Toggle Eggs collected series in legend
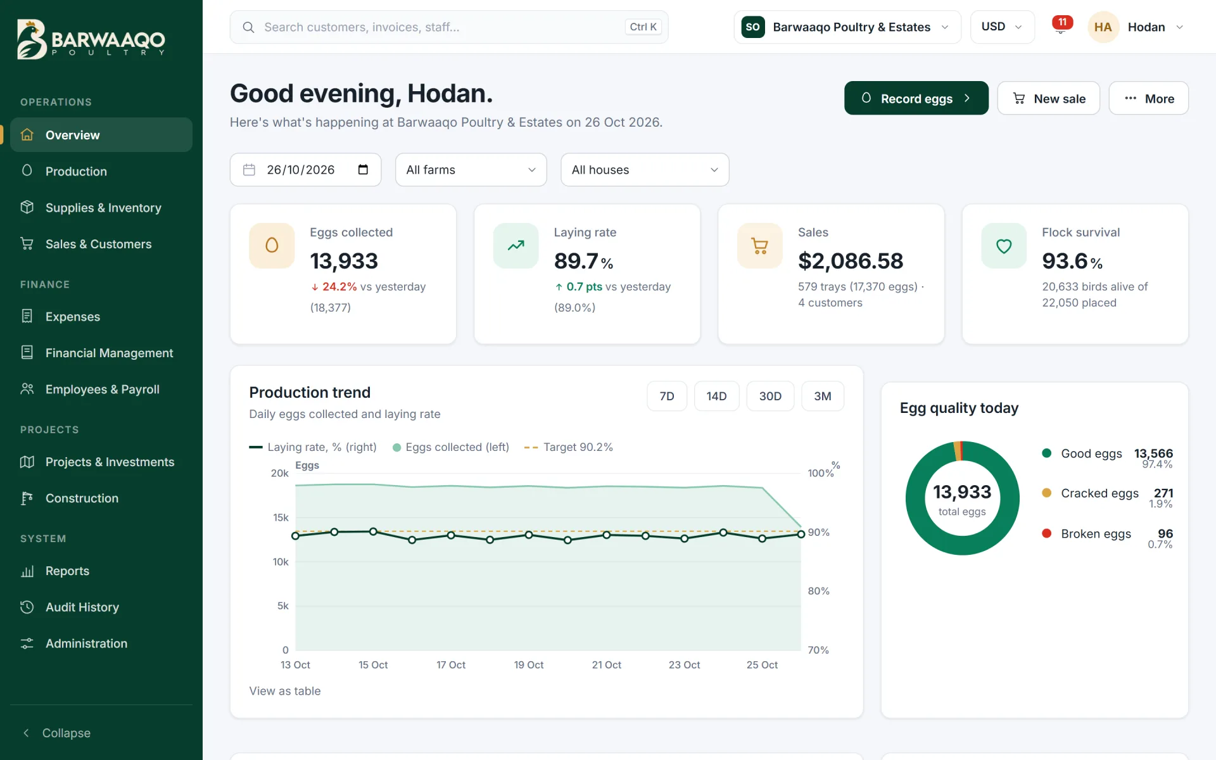Image resolution: width=1216 pixels, height=760 pixels. click(451, 447)
